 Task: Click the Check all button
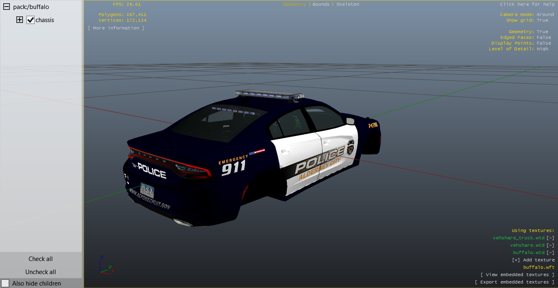pyautogui.click(x=40, y=259)
